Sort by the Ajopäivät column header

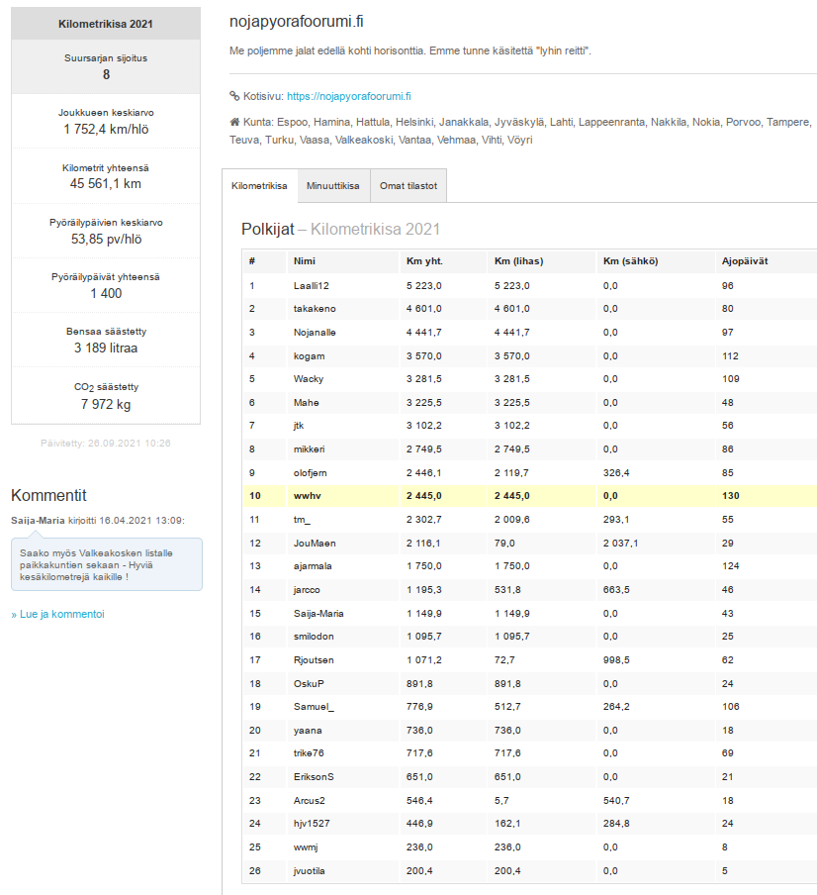(x=746, y=262)
